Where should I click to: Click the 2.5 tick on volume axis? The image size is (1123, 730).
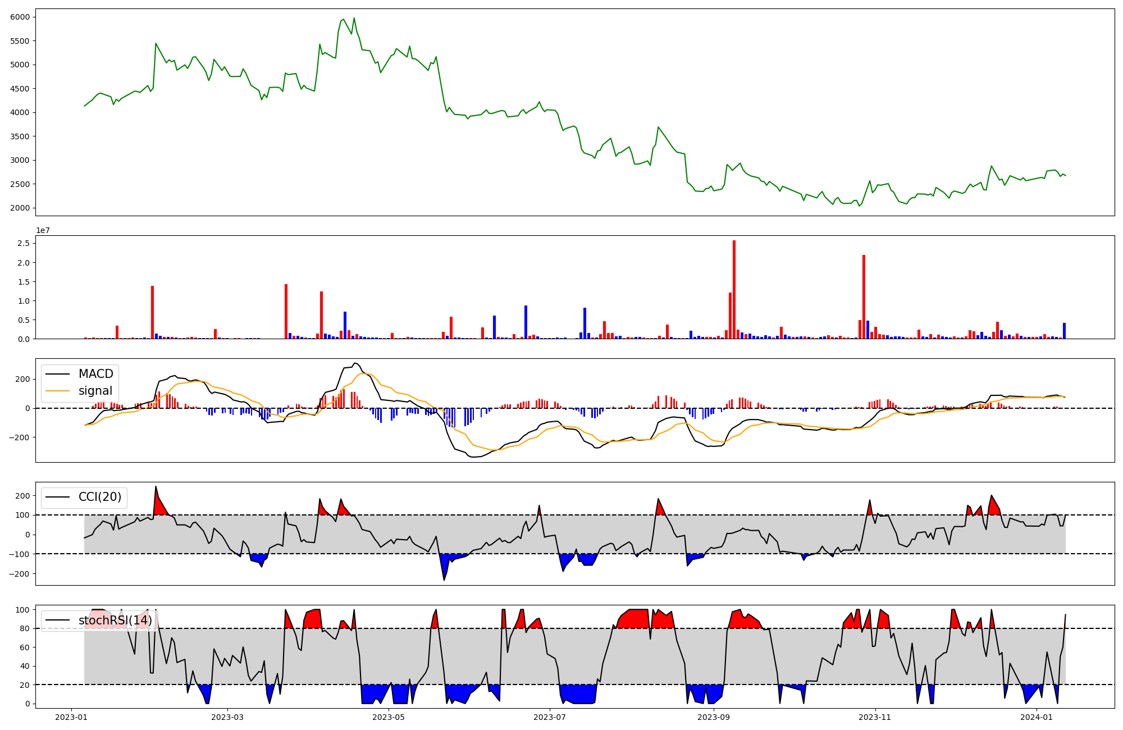tap(24, 243)
